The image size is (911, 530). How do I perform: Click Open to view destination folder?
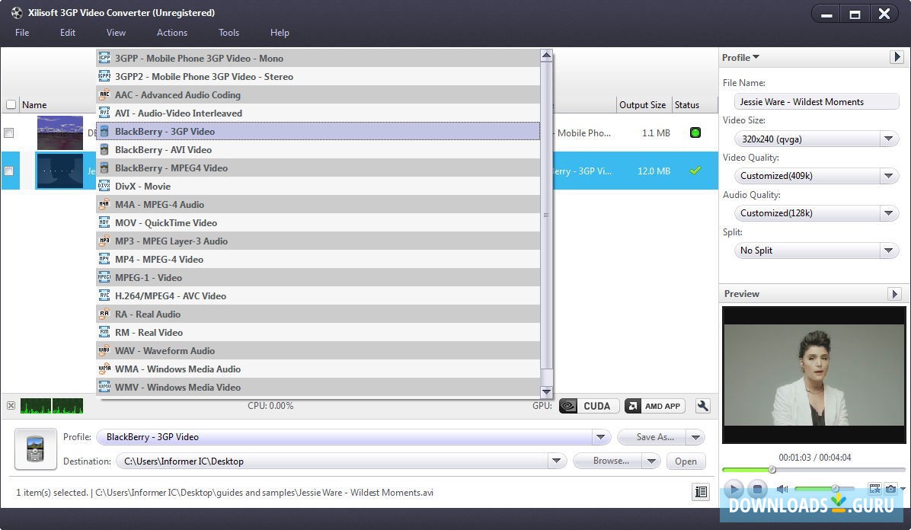[x=685, y=461]
